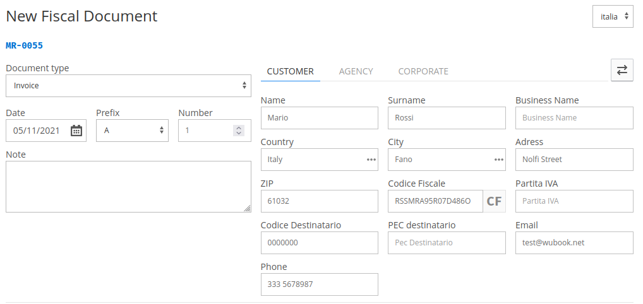Select the CUSTOMER tab
This screenshot has height=304, width=643.
[x=290, y=71]
